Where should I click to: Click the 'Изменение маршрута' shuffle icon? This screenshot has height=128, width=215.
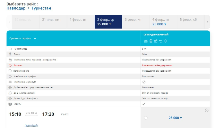(10, 82)
